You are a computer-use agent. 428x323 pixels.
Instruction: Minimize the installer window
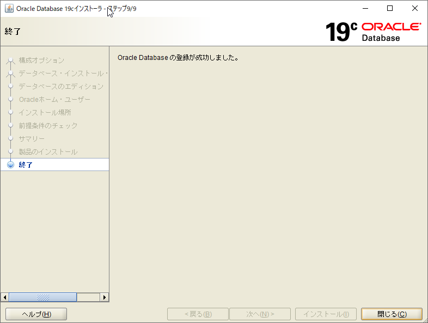[365, 9]
